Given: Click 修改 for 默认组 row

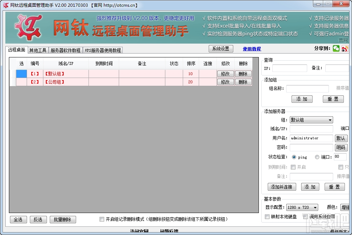Looking at the screenshot, I should click(x=225, y=74).
